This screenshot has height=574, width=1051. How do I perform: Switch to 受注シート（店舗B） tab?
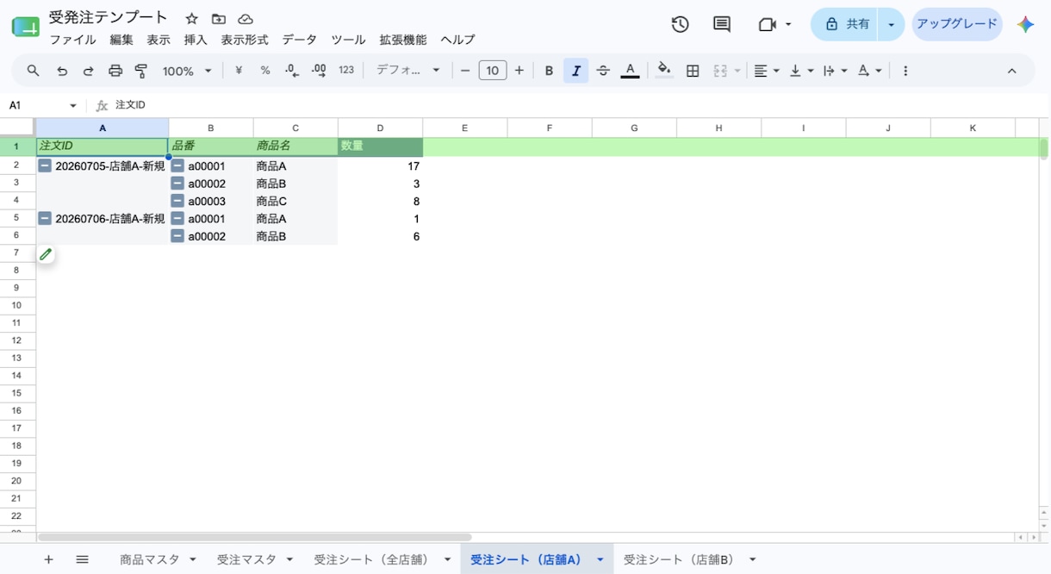coord(679,559)
